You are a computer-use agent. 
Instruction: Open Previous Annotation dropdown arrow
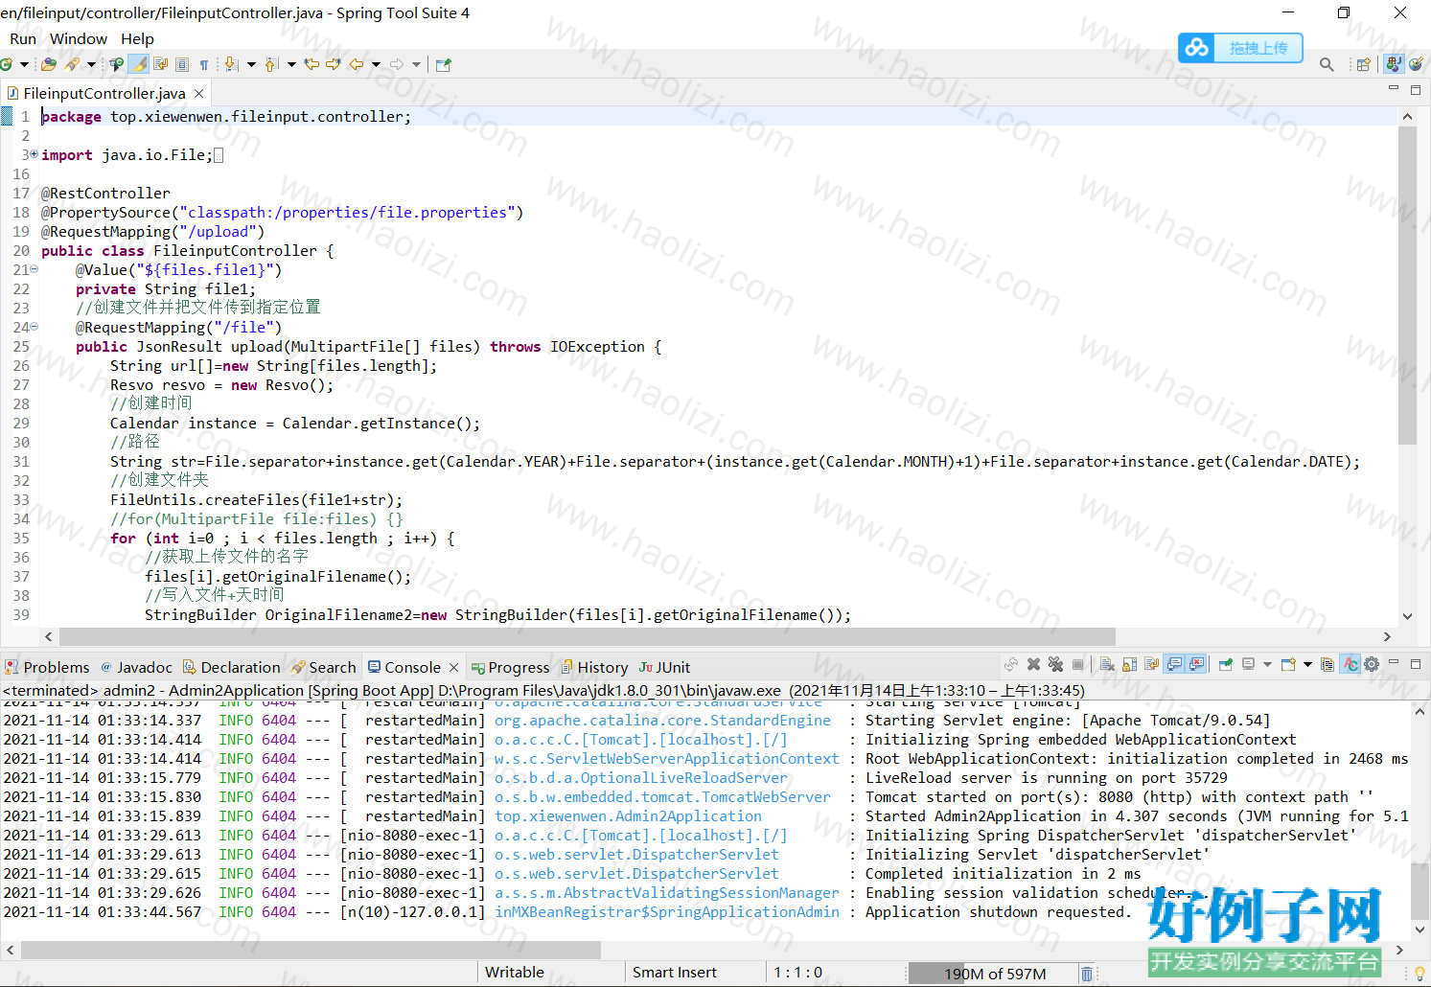pos(291,64)
